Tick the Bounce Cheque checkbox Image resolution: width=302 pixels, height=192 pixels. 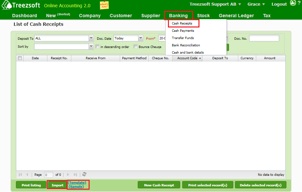pyautogui.click(x=136, y=47)
